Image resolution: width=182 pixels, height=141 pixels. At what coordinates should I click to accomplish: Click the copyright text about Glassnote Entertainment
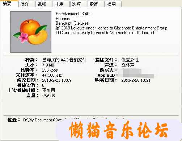point(111,30)
